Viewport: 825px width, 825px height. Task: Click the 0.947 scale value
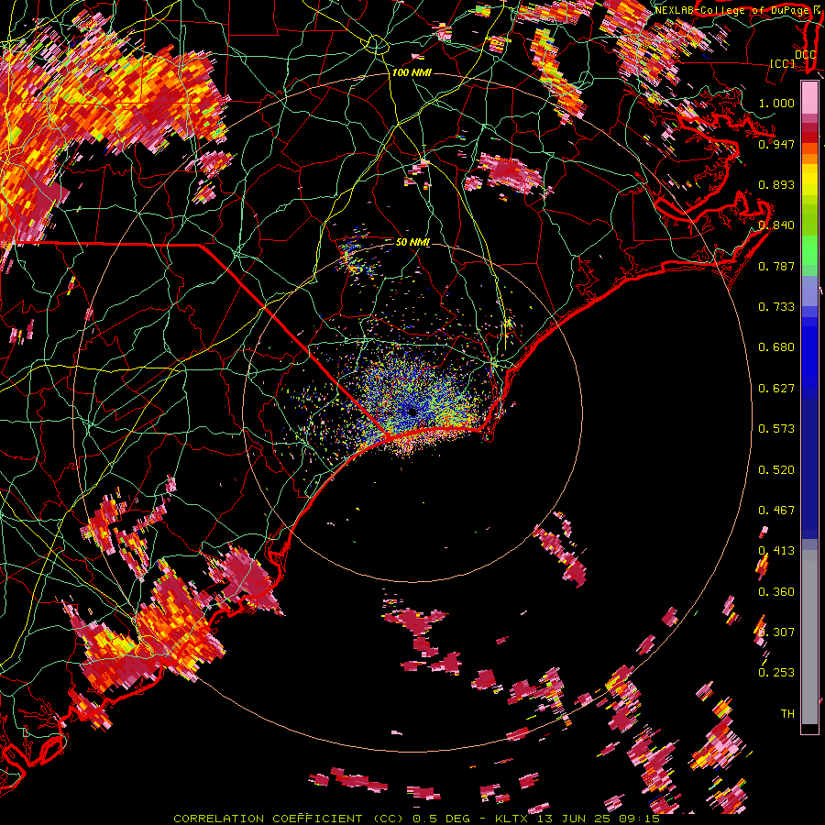click(776, 144)
